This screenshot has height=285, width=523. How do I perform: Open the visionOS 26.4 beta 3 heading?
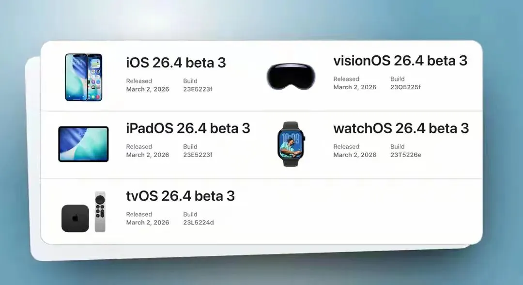pyautogui.click(x=400, y=61)
